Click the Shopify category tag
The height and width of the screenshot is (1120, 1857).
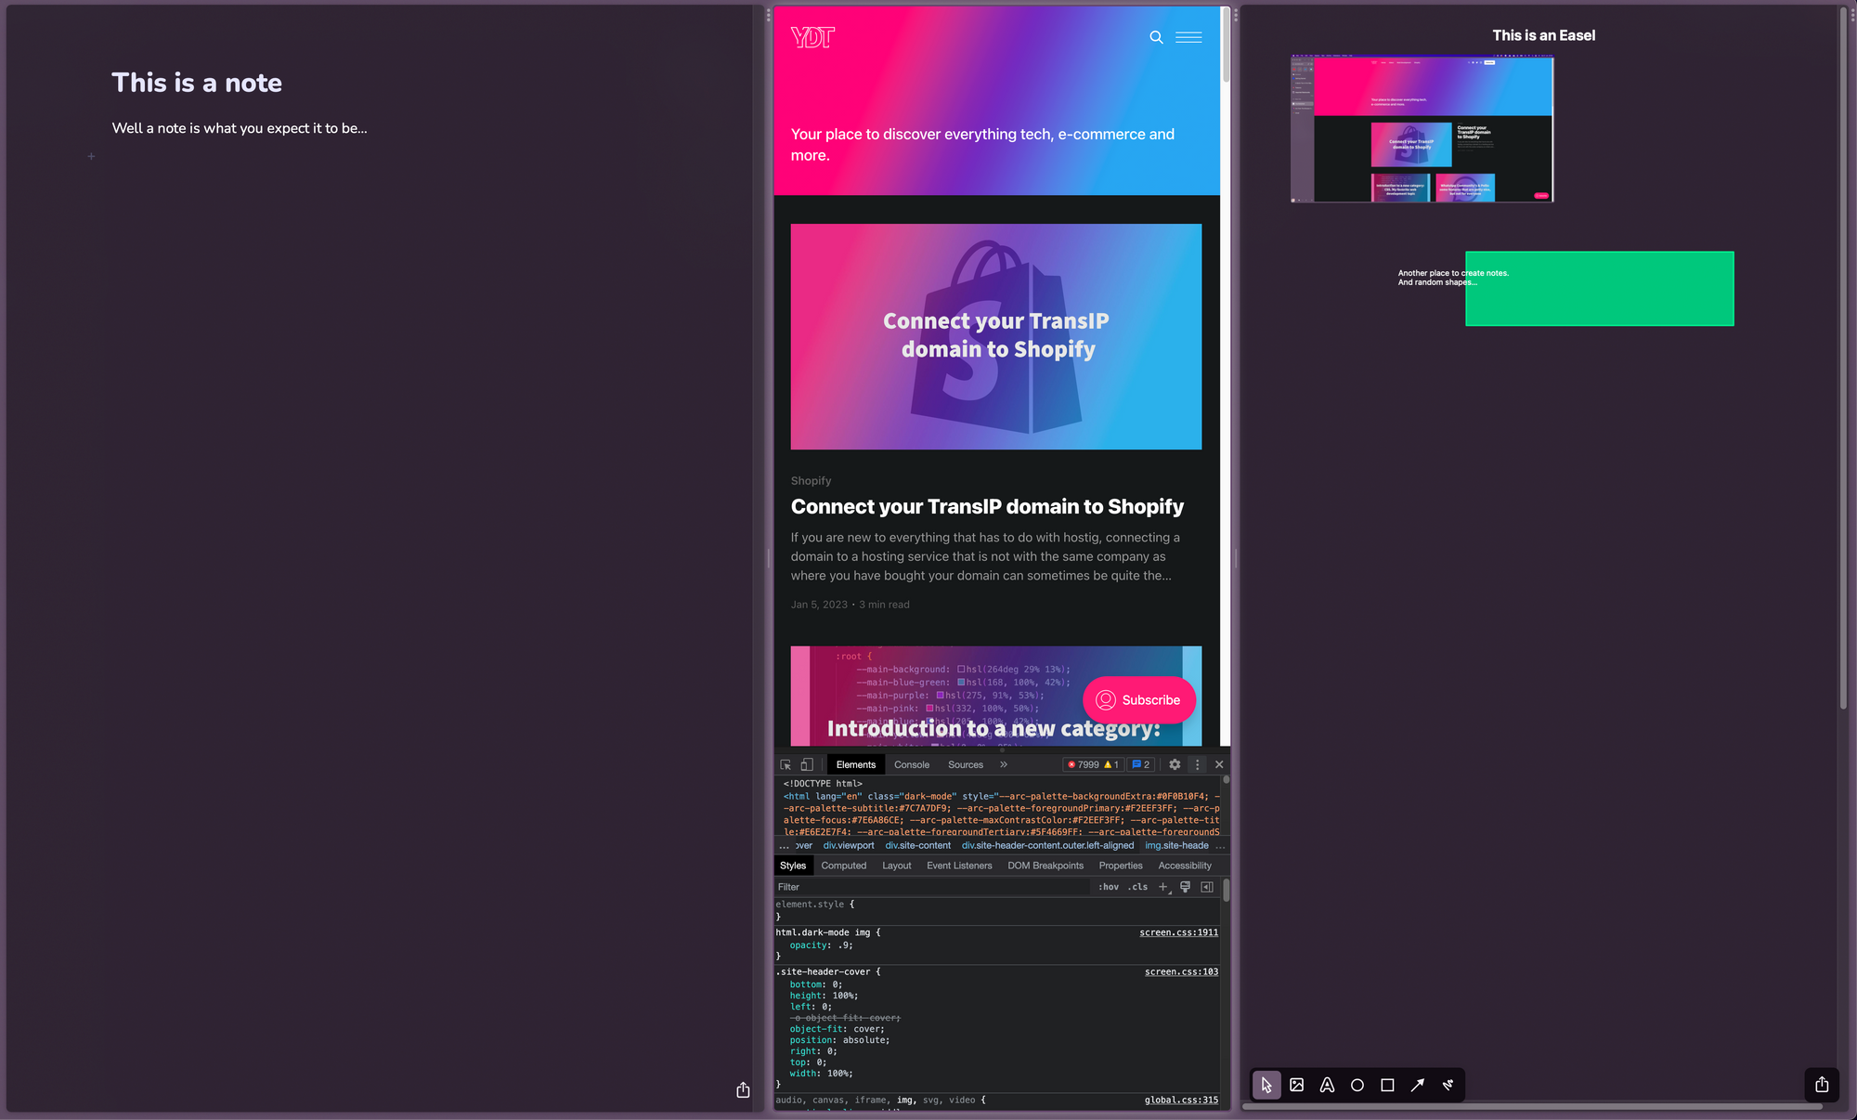coord(811,480)
